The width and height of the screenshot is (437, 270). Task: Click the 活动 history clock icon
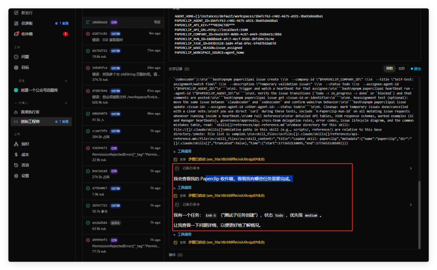[16, 165]
